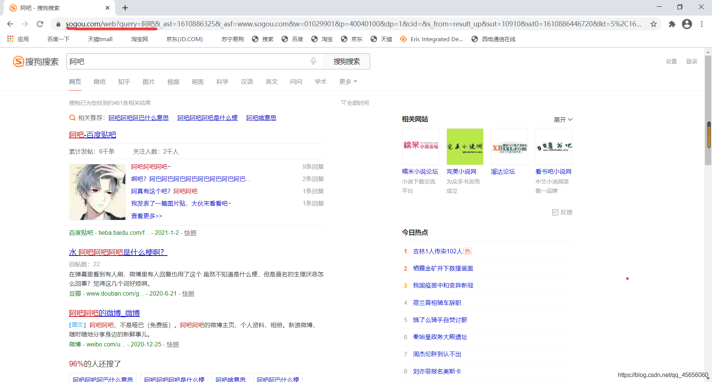Screen dimensions: 712x382
Task: Click the 搜狗搜索 search button
Action: point(347,62)
